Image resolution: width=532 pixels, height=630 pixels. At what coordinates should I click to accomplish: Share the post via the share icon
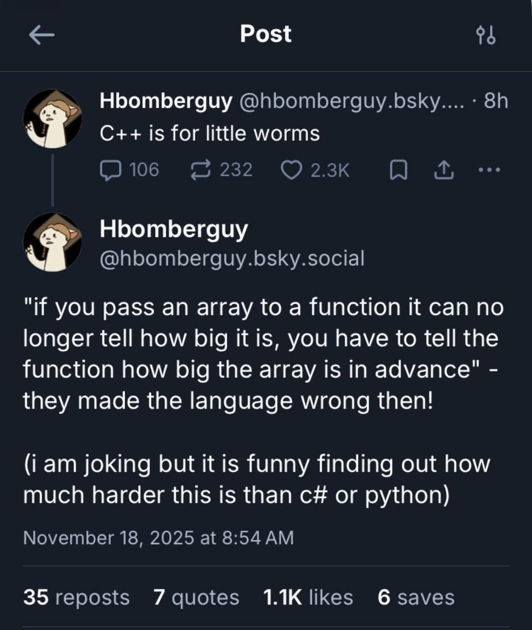tap(442, 170)
